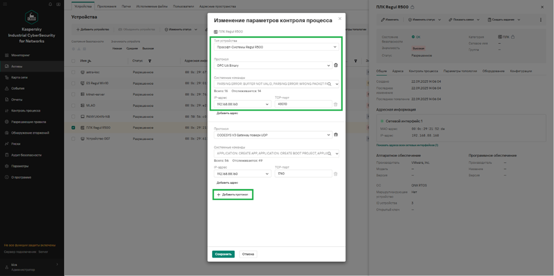This screenshot has height=276, width=554.
Task: Open IP-адрес dropdown beside port 1740
Action: [x=242, y=174]
